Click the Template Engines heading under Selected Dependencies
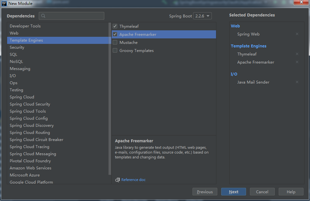Viewport: 310px width, 201px height. point(249,46)
